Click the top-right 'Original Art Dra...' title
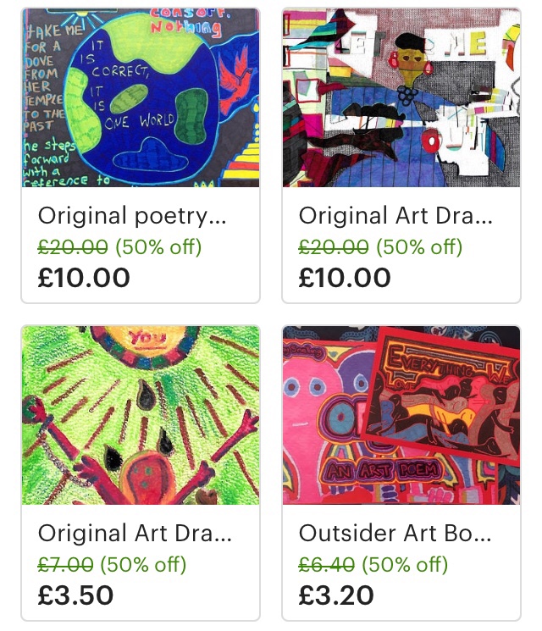The width and height of the screenshot is (542, 631). [x=395, y=215]
